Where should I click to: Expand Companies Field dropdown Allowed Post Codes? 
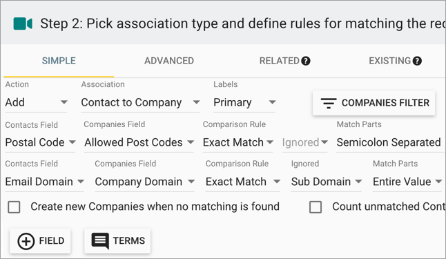(139, 142)
